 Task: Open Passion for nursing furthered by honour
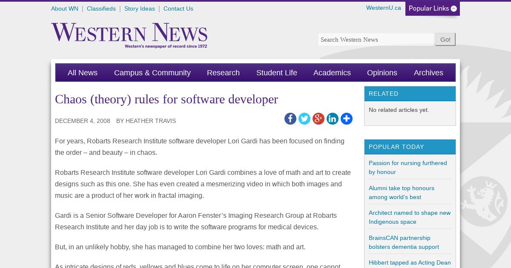pos(408,168)
